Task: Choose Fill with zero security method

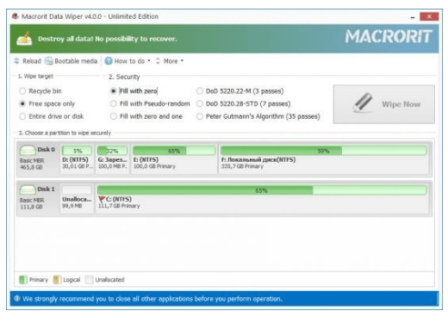Action: coord(134,91)
